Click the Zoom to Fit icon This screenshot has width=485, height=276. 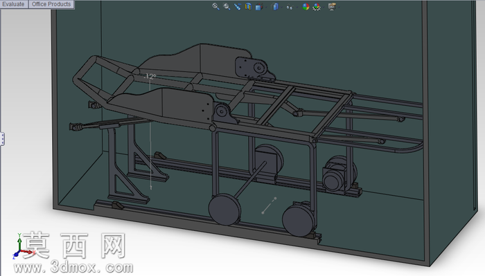pos(215,6)
